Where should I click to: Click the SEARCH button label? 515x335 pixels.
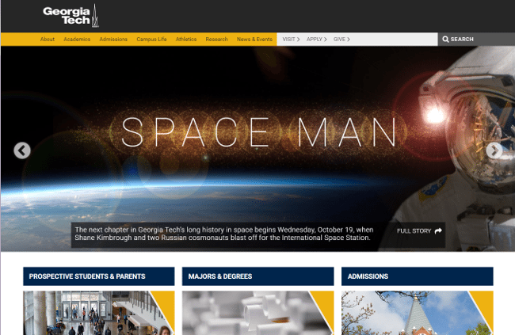[x=462, y=39]
